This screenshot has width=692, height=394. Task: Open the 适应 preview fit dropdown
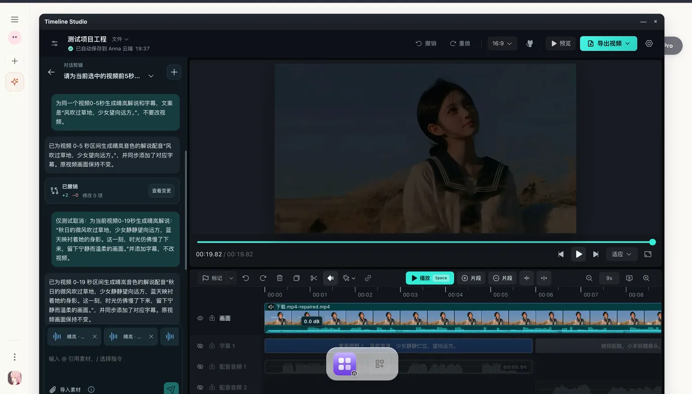click(x=621, y=254)
